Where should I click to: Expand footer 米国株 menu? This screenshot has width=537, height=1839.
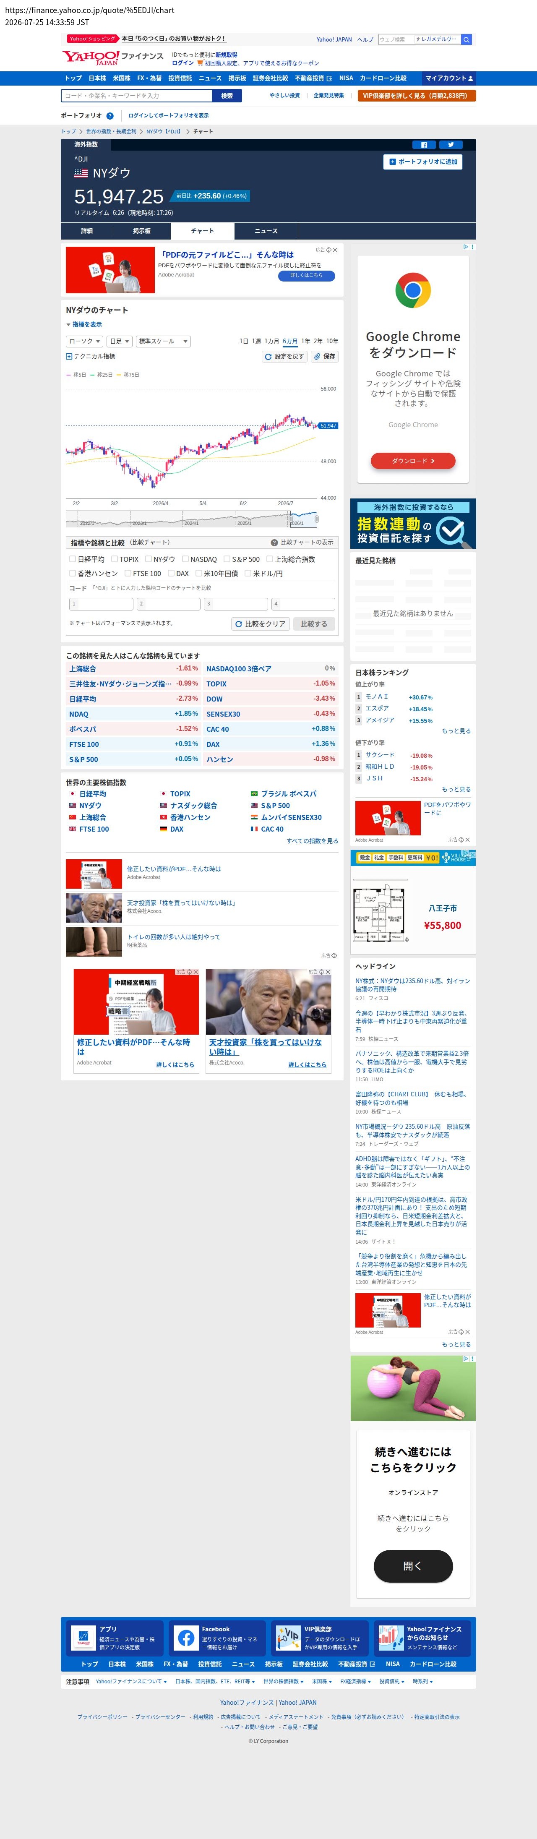pyautogui.click(x=321, y=1681)
